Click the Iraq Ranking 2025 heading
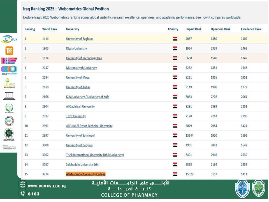The width and height of the screenshot is (269, 202). click(66, 9)
